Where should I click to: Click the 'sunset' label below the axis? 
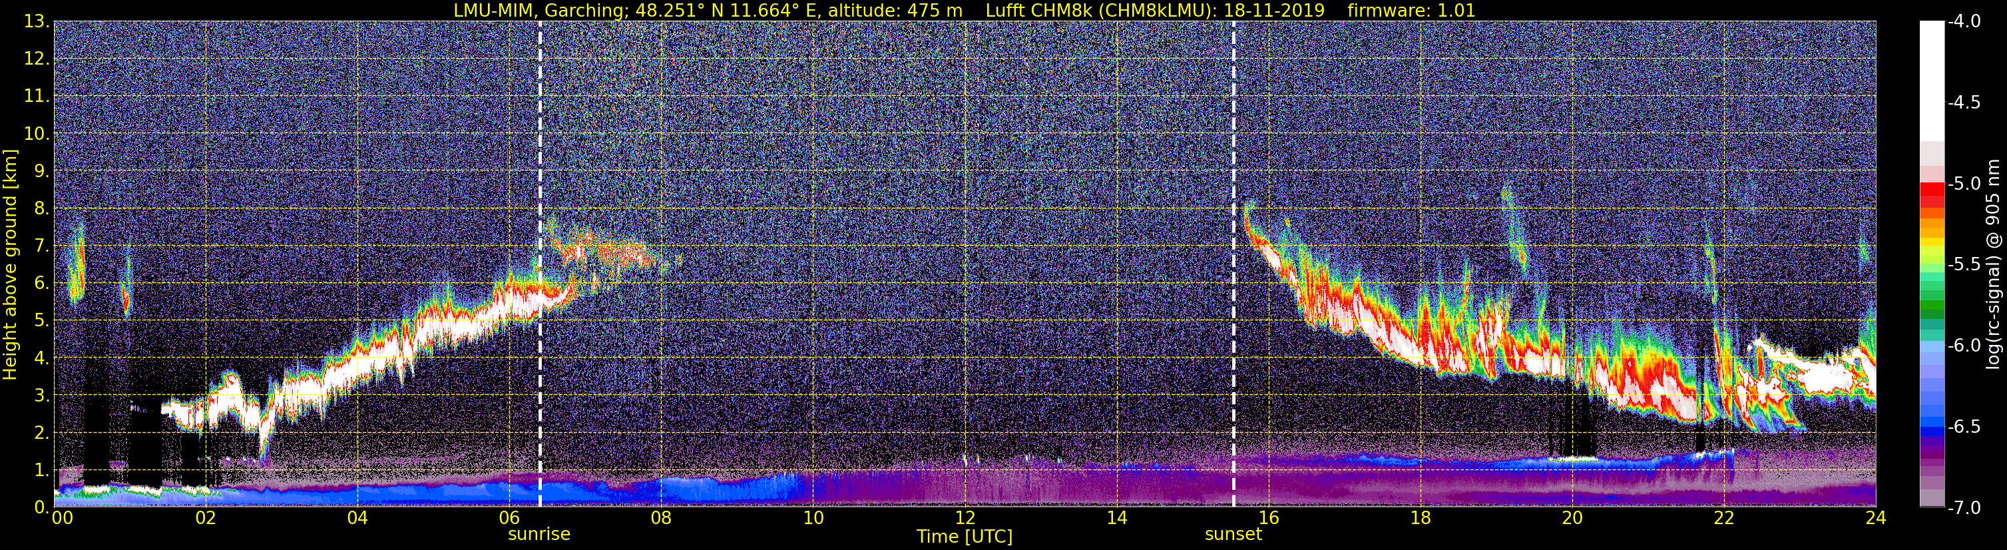pyautogui.click(x=1233, y=535)
